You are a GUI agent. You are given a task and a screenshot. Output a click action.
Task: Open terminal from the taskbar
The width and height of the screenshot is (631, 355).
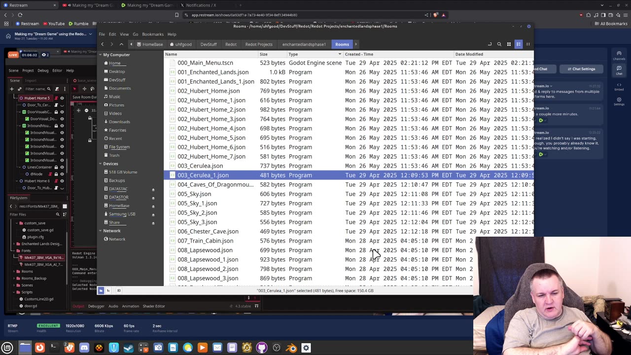coord(55,348)
